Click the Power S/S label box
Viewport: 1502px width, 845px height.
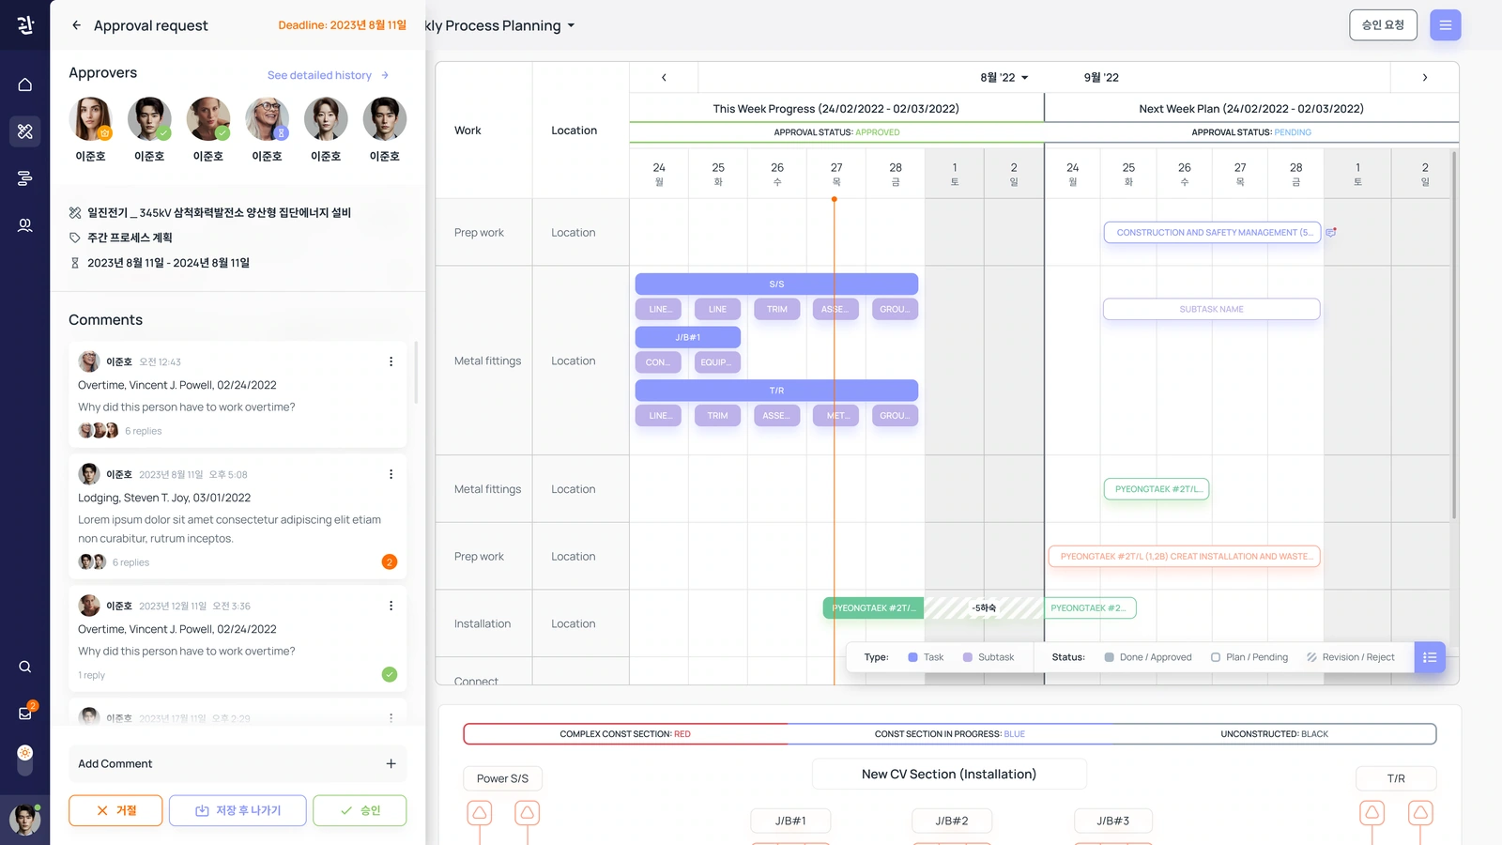pyautogui.click(x=502, y=778)
